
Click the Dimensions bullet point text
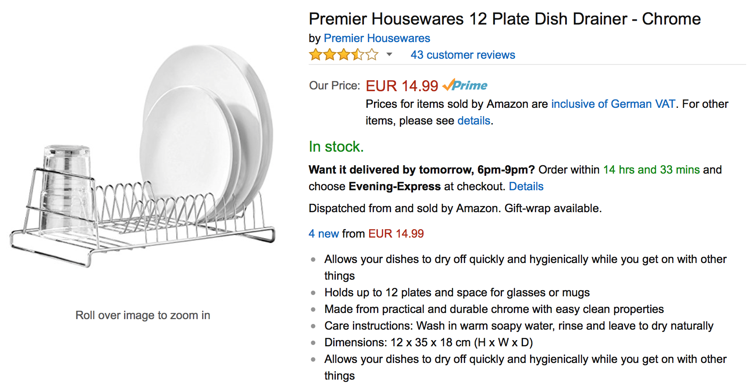[x=428, y=342]
